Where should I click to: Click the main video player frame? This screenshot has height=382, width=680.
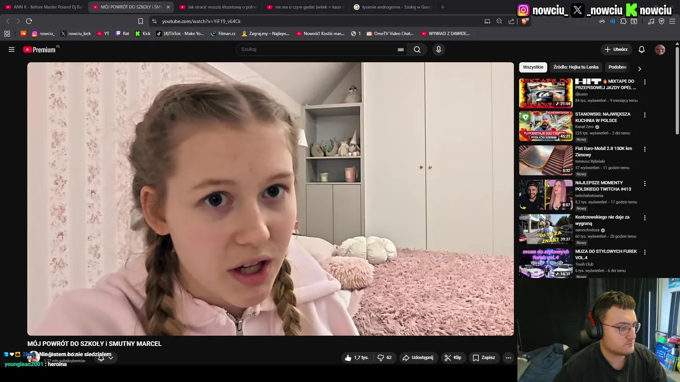(x=270, y=199)
